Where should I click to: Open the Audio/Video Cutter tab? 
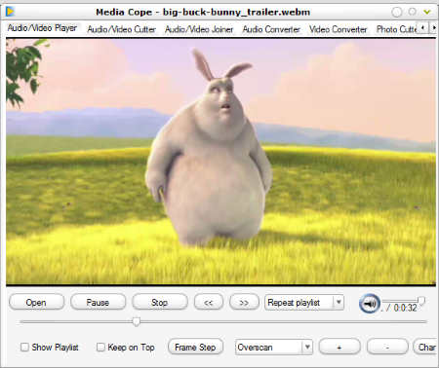(x=121, y=29)
